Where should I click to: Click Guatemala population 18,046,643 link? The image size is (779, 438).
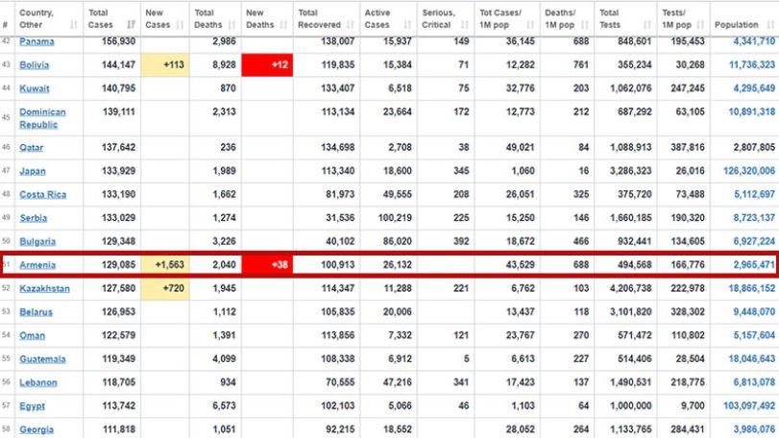[x=752, y=358]
